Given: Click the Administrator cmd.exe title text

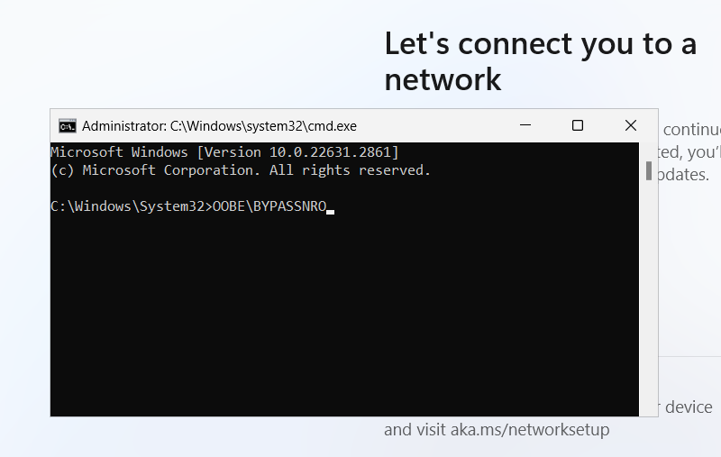Looking at the screenshot, I should (219, 126).
